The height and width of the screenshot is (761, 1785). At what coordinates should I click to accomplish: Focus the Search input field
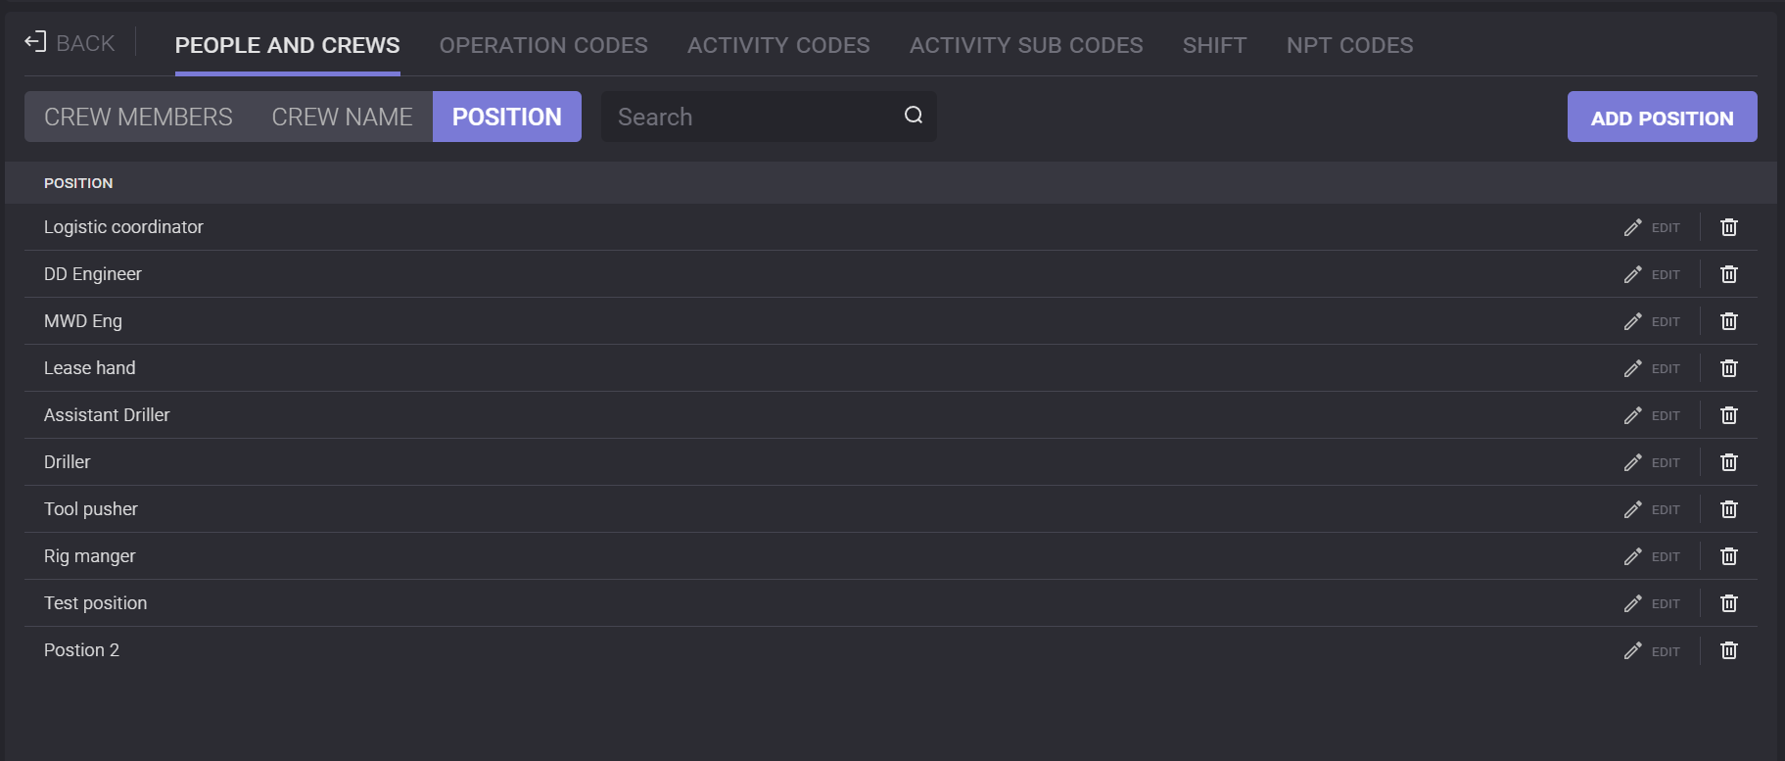749,117
